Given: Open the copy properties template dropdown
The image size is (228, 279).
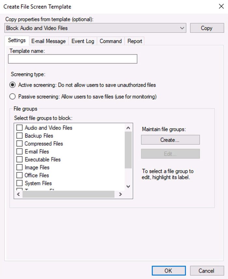Looking at the screenshot, I should [x=182, y=28].
